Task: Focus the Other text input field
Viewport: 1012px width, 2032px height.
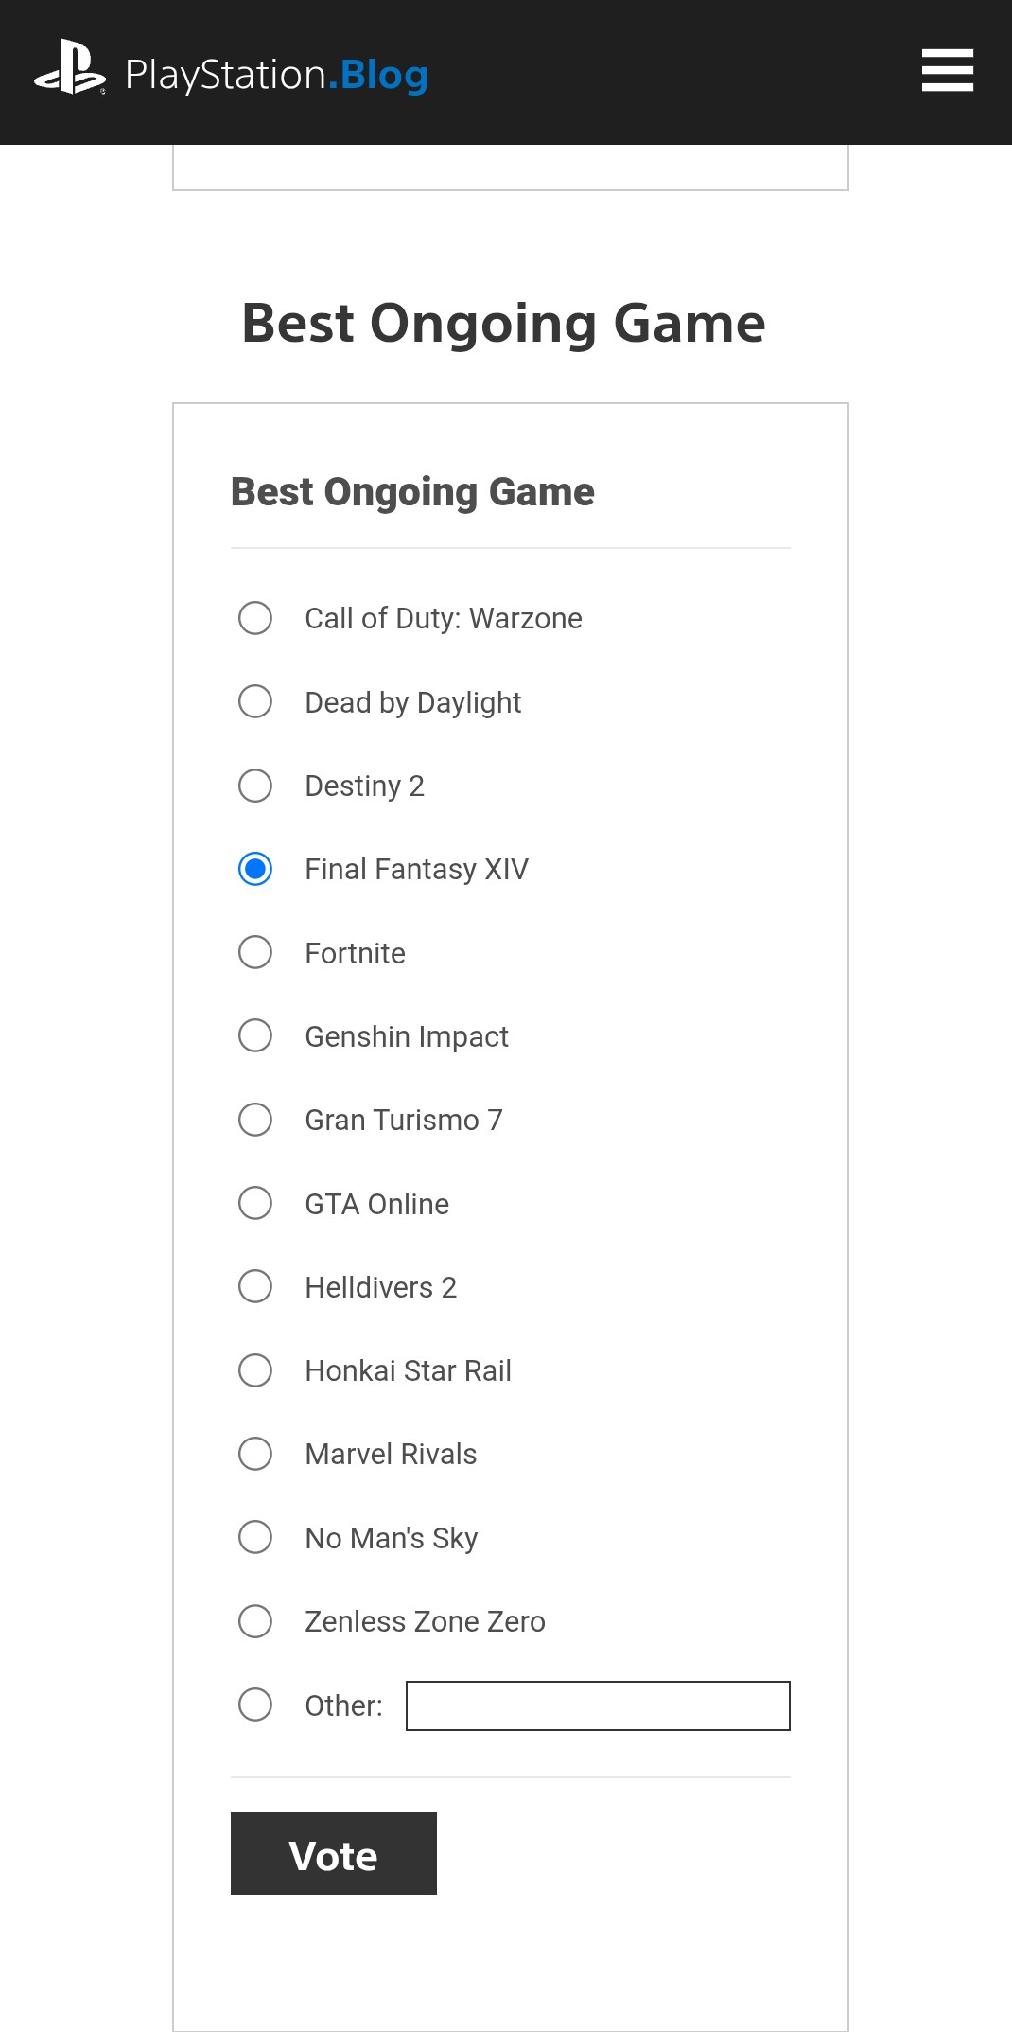Action: (598, 1705)
